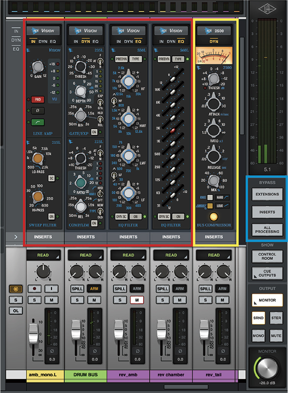This screenshot has height=393, width=288.
Task: Click ARM on DRUM BUS channel
Action: pos(94,289)
